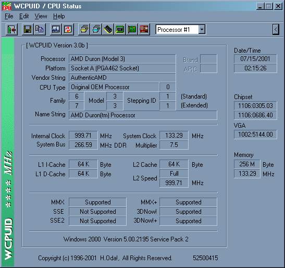
Task: Click the Multiplier value 7.5
Action: (174, 145)
